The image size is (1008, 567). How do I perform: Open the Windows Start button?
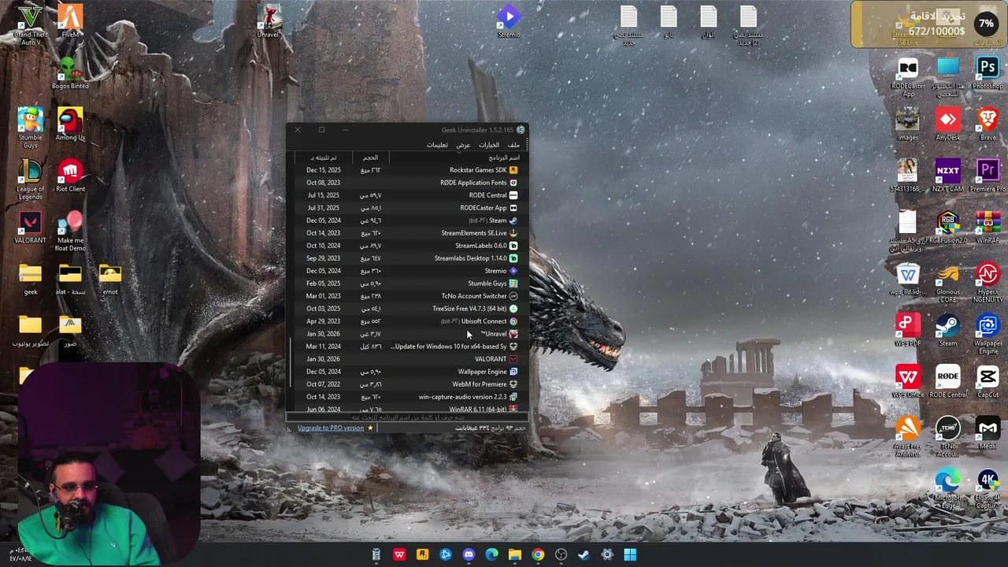point(630,554)
